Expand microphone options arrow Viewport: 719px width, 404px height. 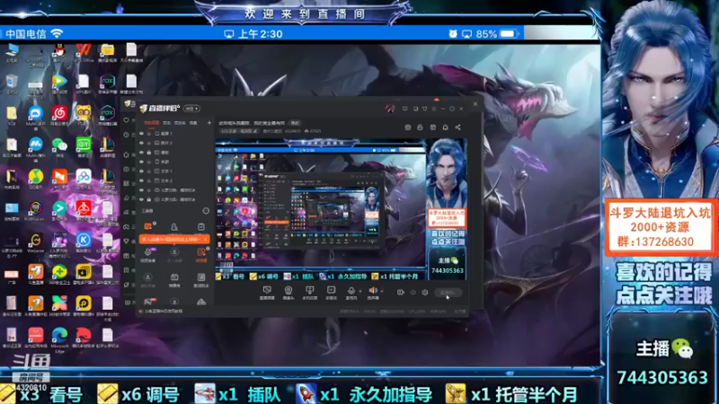360,291
